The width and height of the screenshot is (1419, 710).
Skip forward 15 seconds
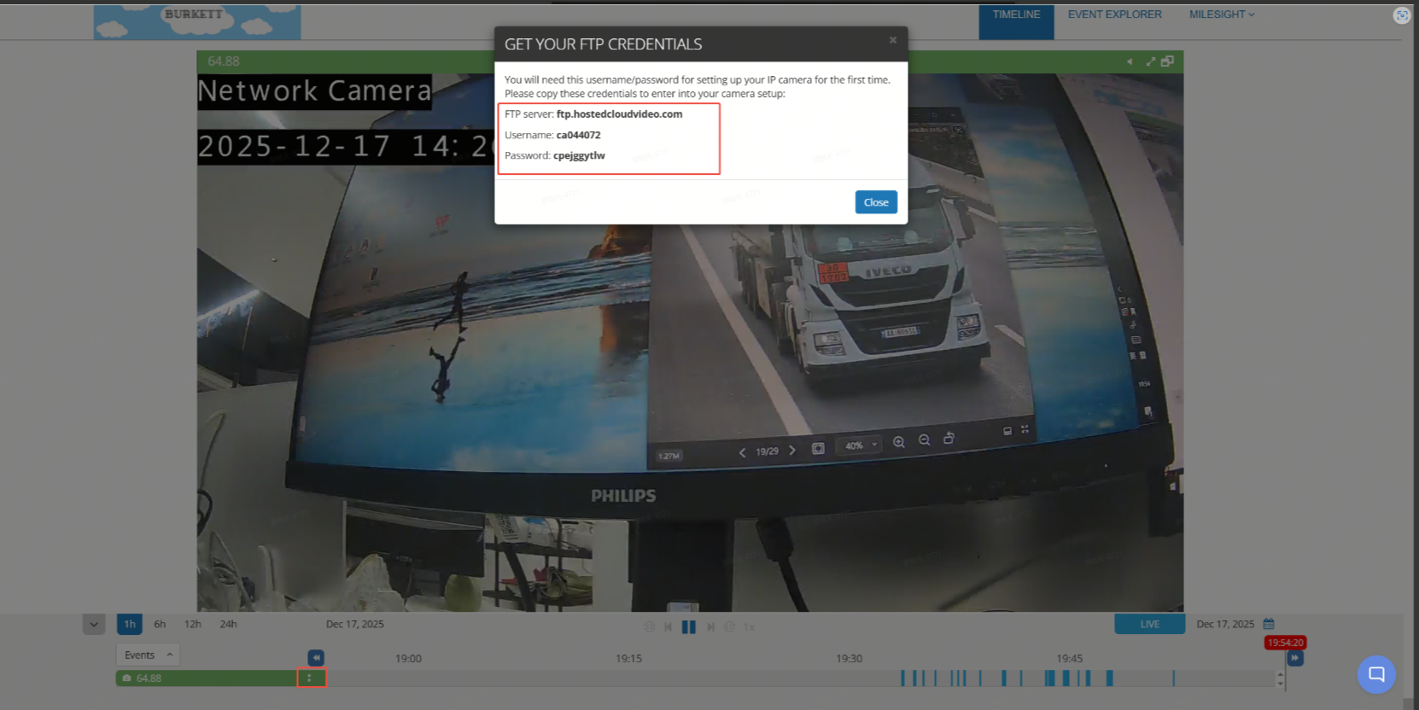click(729, 627)
